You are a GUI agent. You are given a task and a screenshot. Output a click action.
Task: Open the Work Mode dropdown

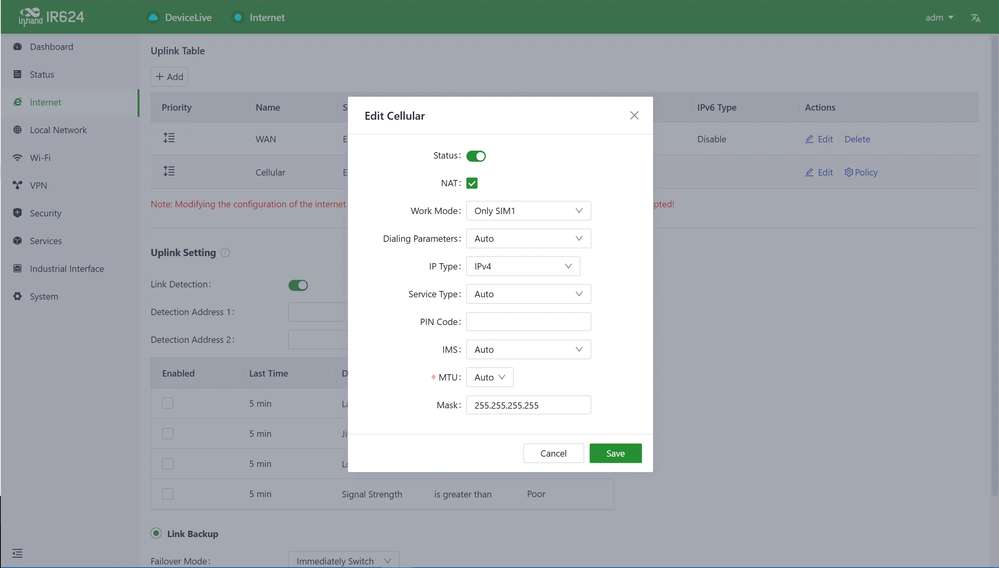pyautogui.click(x=529, y=211)
